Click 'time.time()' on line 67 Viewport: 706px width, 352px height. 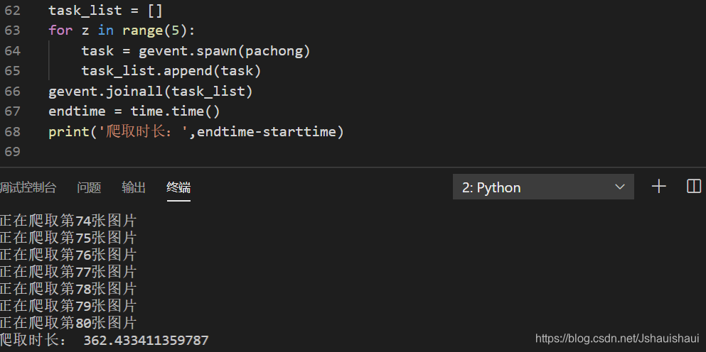tap(175, 111)
